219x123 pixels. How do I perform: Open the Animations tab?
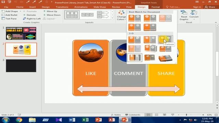click(x=81, y=7)
